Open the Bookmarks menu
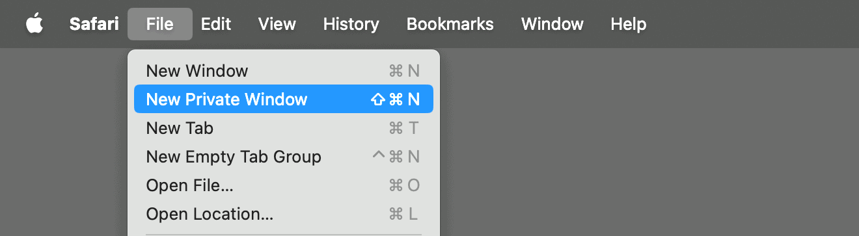The width and height of the screenshot is (859, 236). coord(450,24)
